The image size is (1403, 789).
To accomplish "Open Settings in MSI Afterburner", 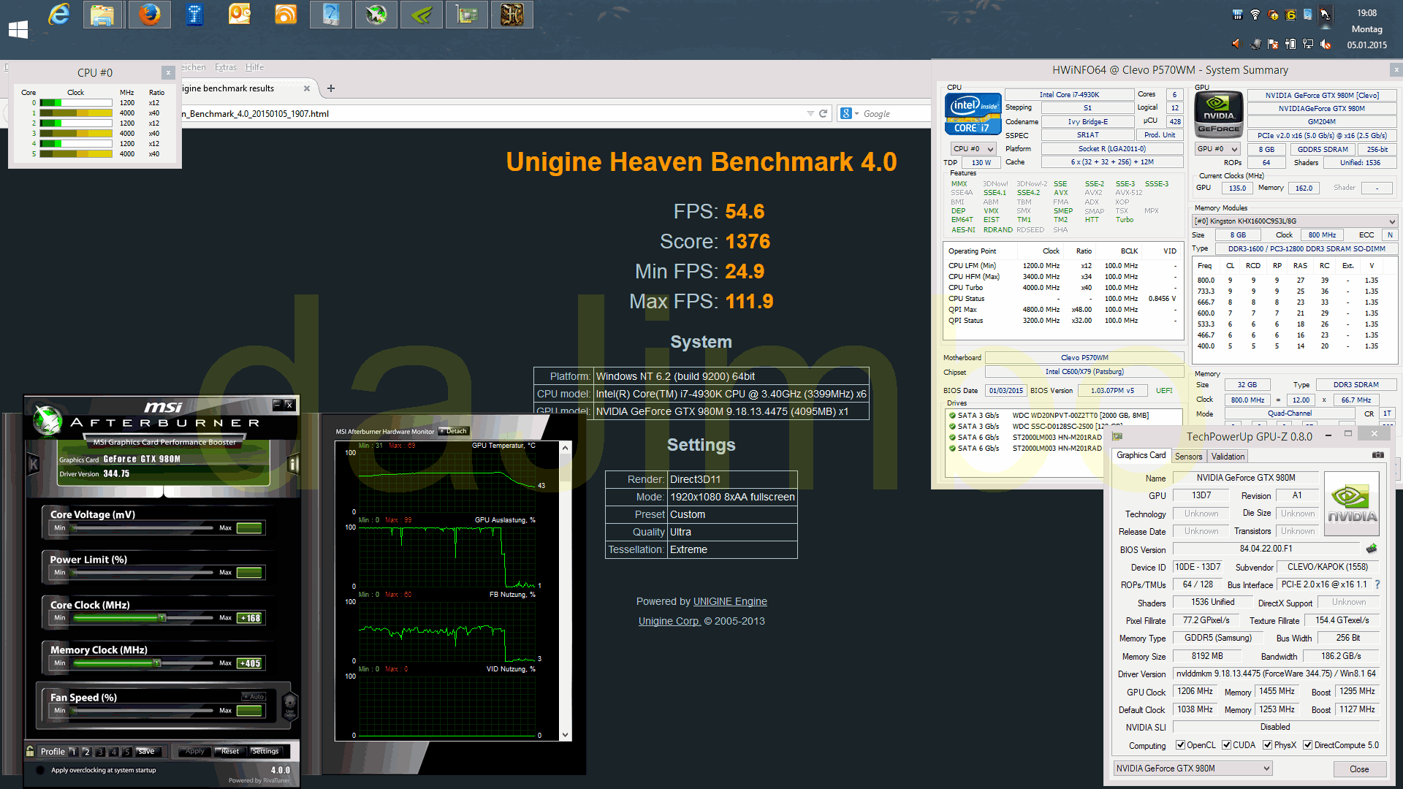I will click(x=265, y=751).
